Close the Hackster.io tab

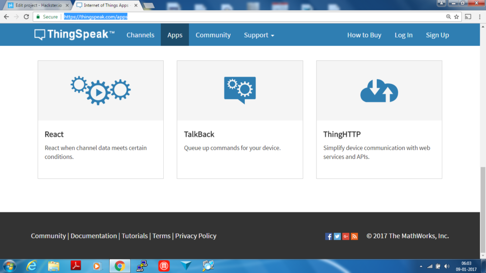coord(67,5)
